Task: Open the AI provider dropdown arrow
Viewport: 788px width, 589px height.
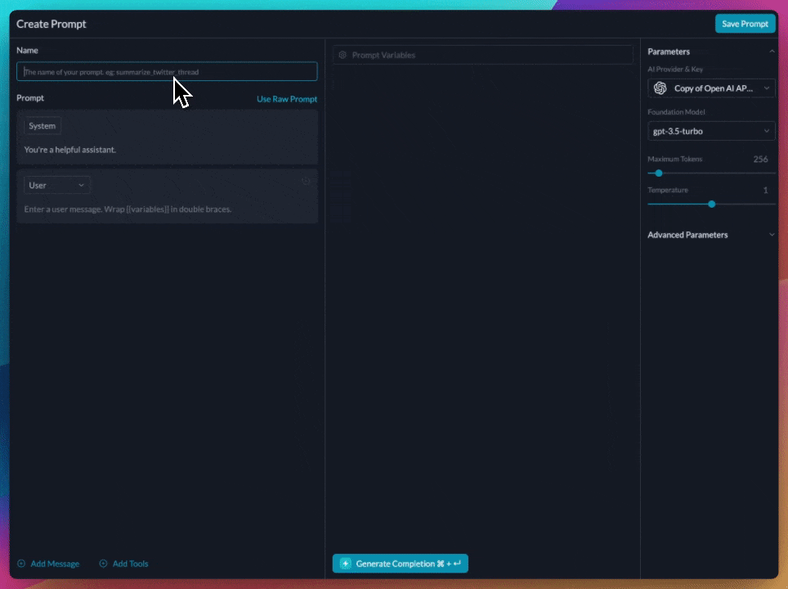Action: click(767, 88)
